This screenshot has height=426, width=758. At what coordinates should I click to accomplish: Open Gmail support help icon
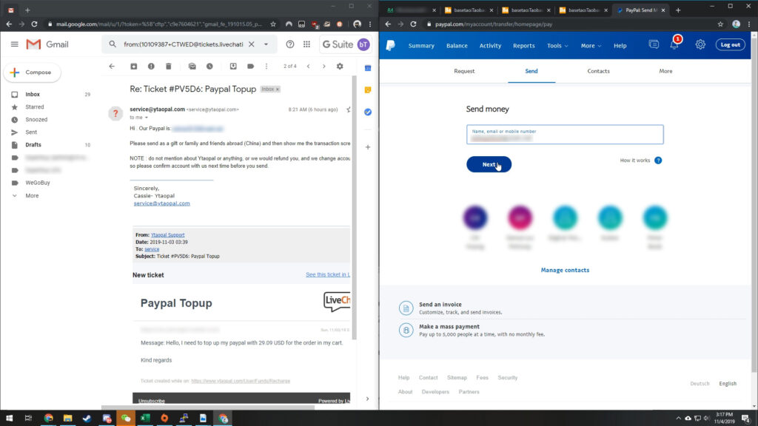click(x=290, y=44)
